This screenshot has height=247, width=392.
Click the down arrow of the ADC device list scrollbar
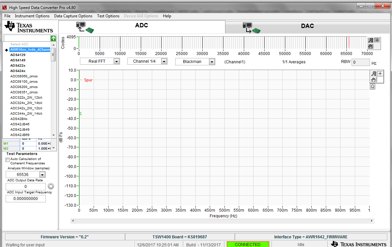click(x=54, y=135)
